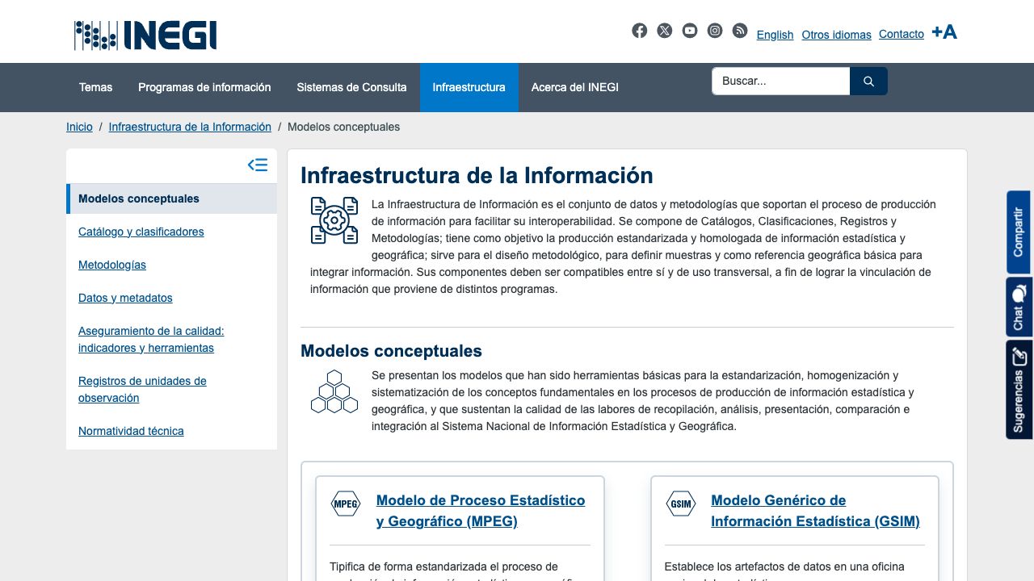This screenshot has height=581, width=1034.
Task: Open INEGI's Facebook page icon
Action: pyautogui.click(x=639, y=31)
